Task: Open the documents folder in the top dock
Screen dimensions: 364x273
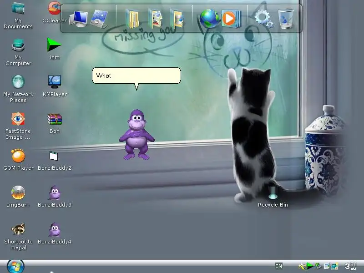Action: click(x=133, y=19)
